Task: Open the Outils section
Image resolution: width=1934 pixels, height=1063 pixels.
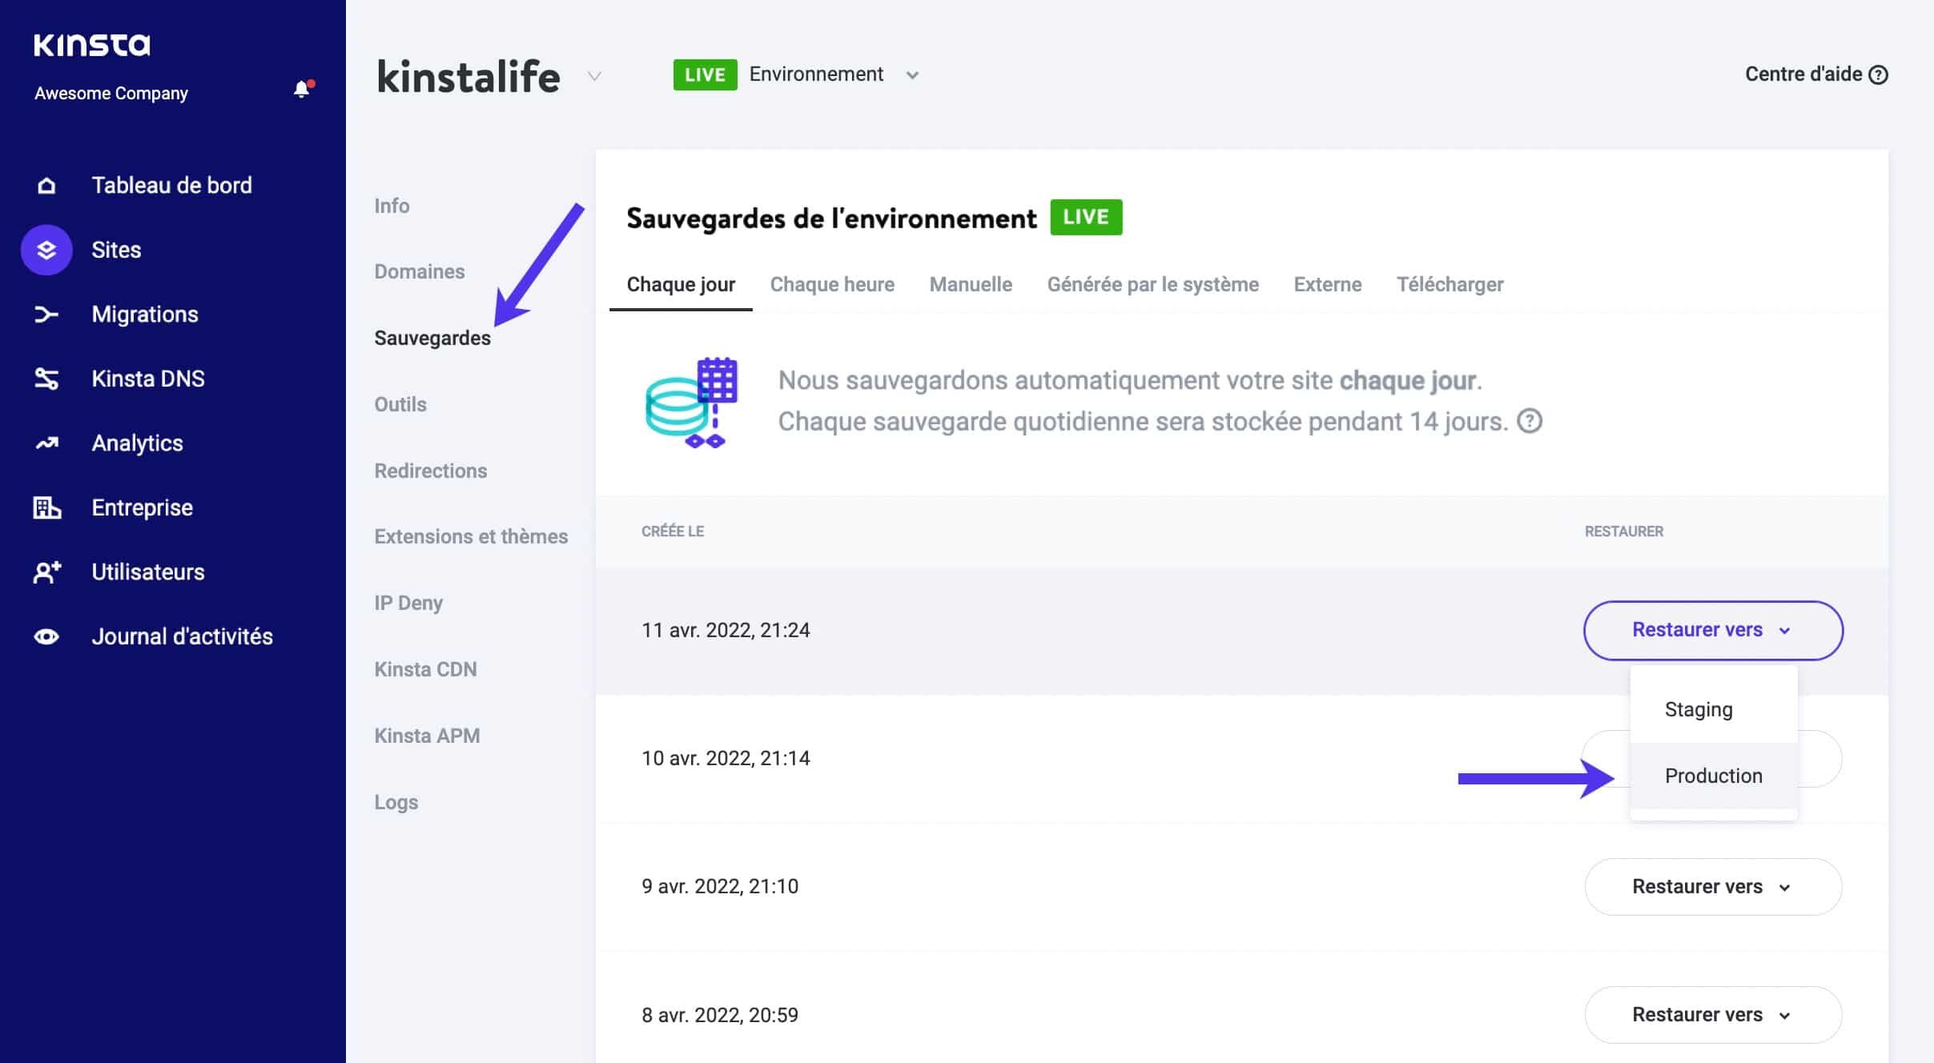Action: (x=400, y=404)
